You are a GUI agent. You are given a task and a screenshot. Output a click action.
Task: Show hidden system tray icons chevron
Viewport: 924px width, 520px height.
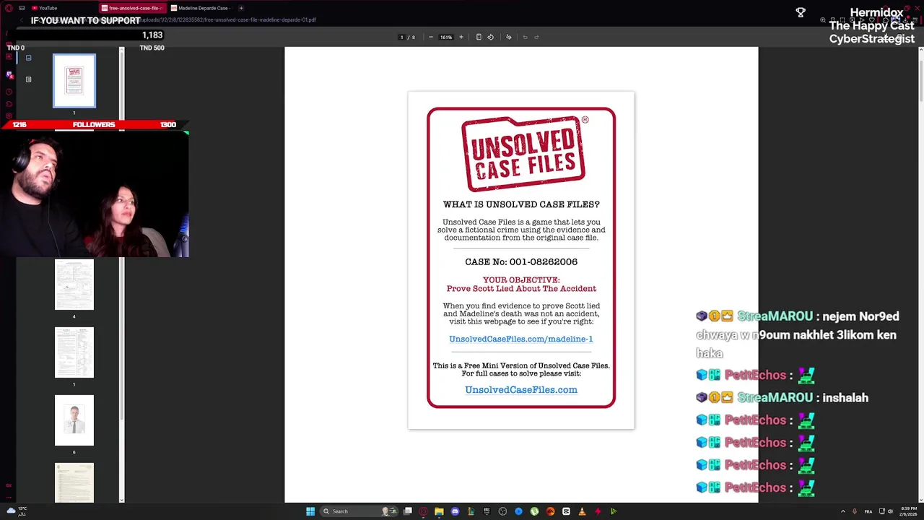pos(843,511)
